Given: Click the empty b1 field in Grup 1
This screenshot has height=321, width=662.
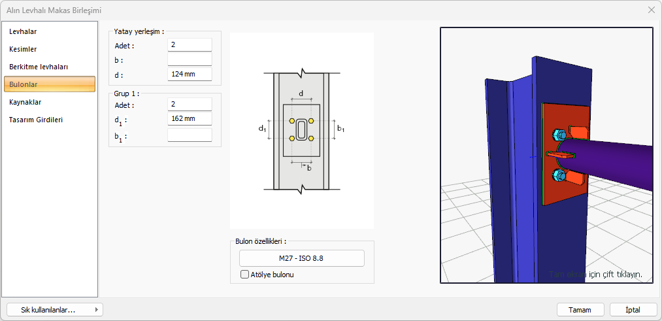Looking at the screenshot, I should [190, 135].
